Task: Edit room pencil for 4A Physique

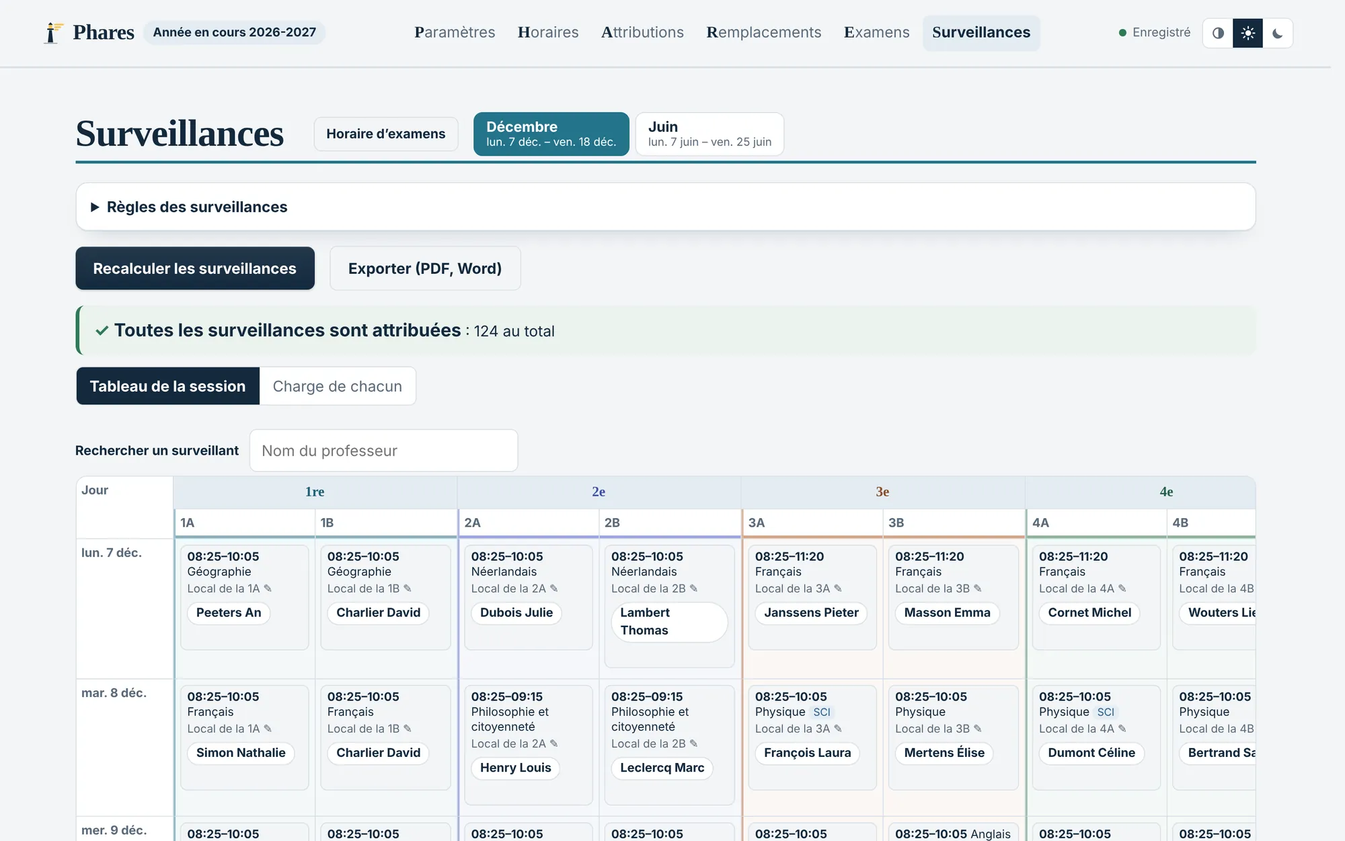Action: [1122, 729]
